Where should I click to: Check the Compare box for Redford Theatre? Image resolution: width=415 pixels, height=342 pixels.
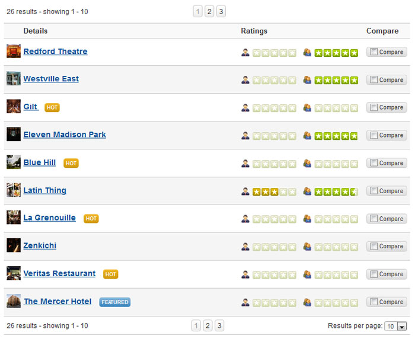[x=373, y=52]
